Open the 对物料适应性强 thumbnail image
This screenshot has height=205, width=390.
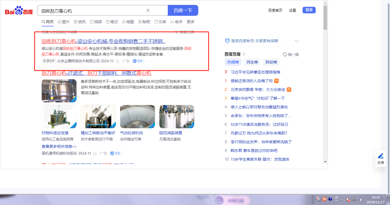(x=59, y=117)
